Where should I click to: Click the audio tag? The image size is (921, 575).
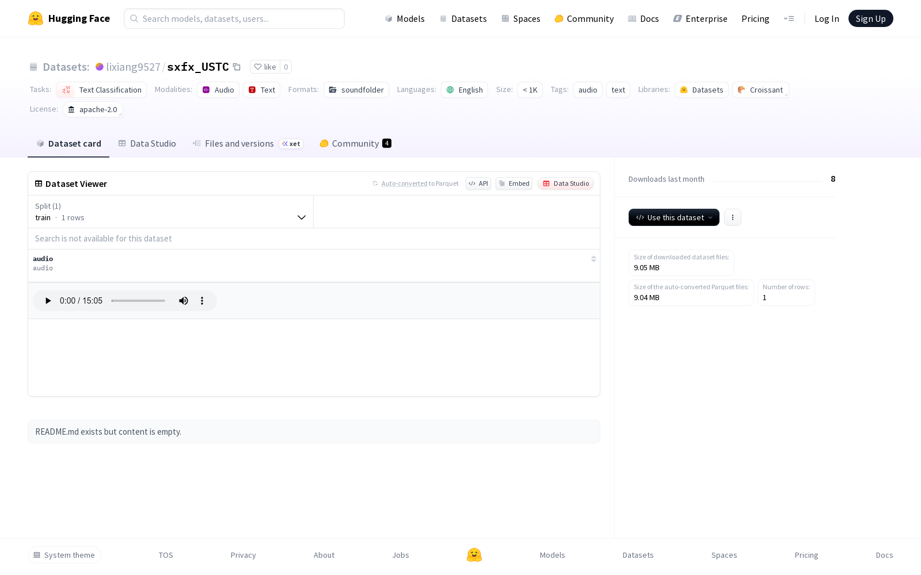click(588, 90)
